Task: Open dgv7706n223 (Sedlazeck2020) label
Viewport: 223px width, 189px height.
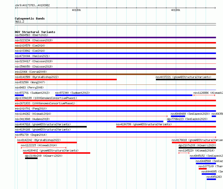Action: (187, 119)
